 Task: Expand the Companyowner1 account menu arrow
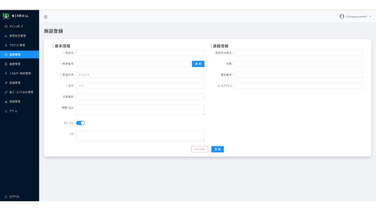(370, 16)
